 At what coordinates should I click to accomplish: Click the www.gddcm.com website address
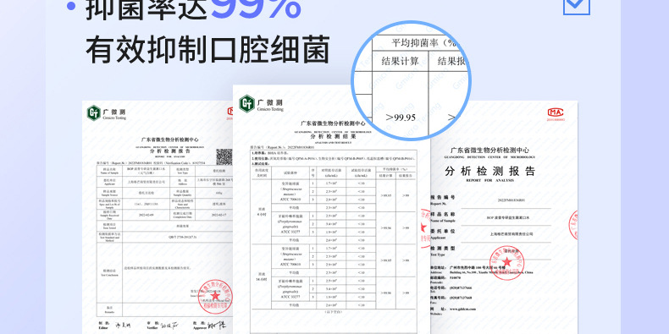coord(462,309)
